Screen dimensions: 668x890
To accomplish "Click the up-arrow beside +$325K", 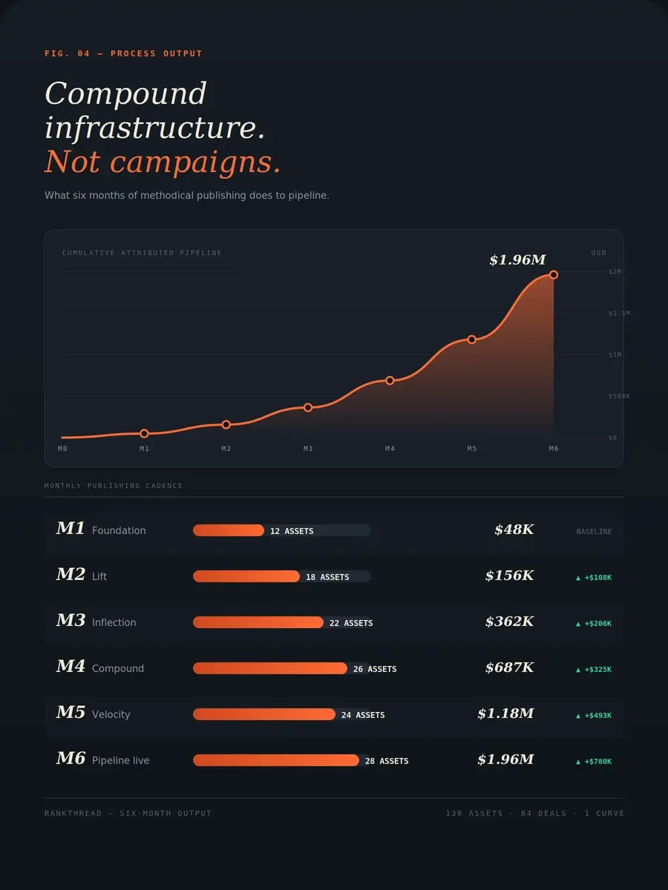I will [578, 670].
